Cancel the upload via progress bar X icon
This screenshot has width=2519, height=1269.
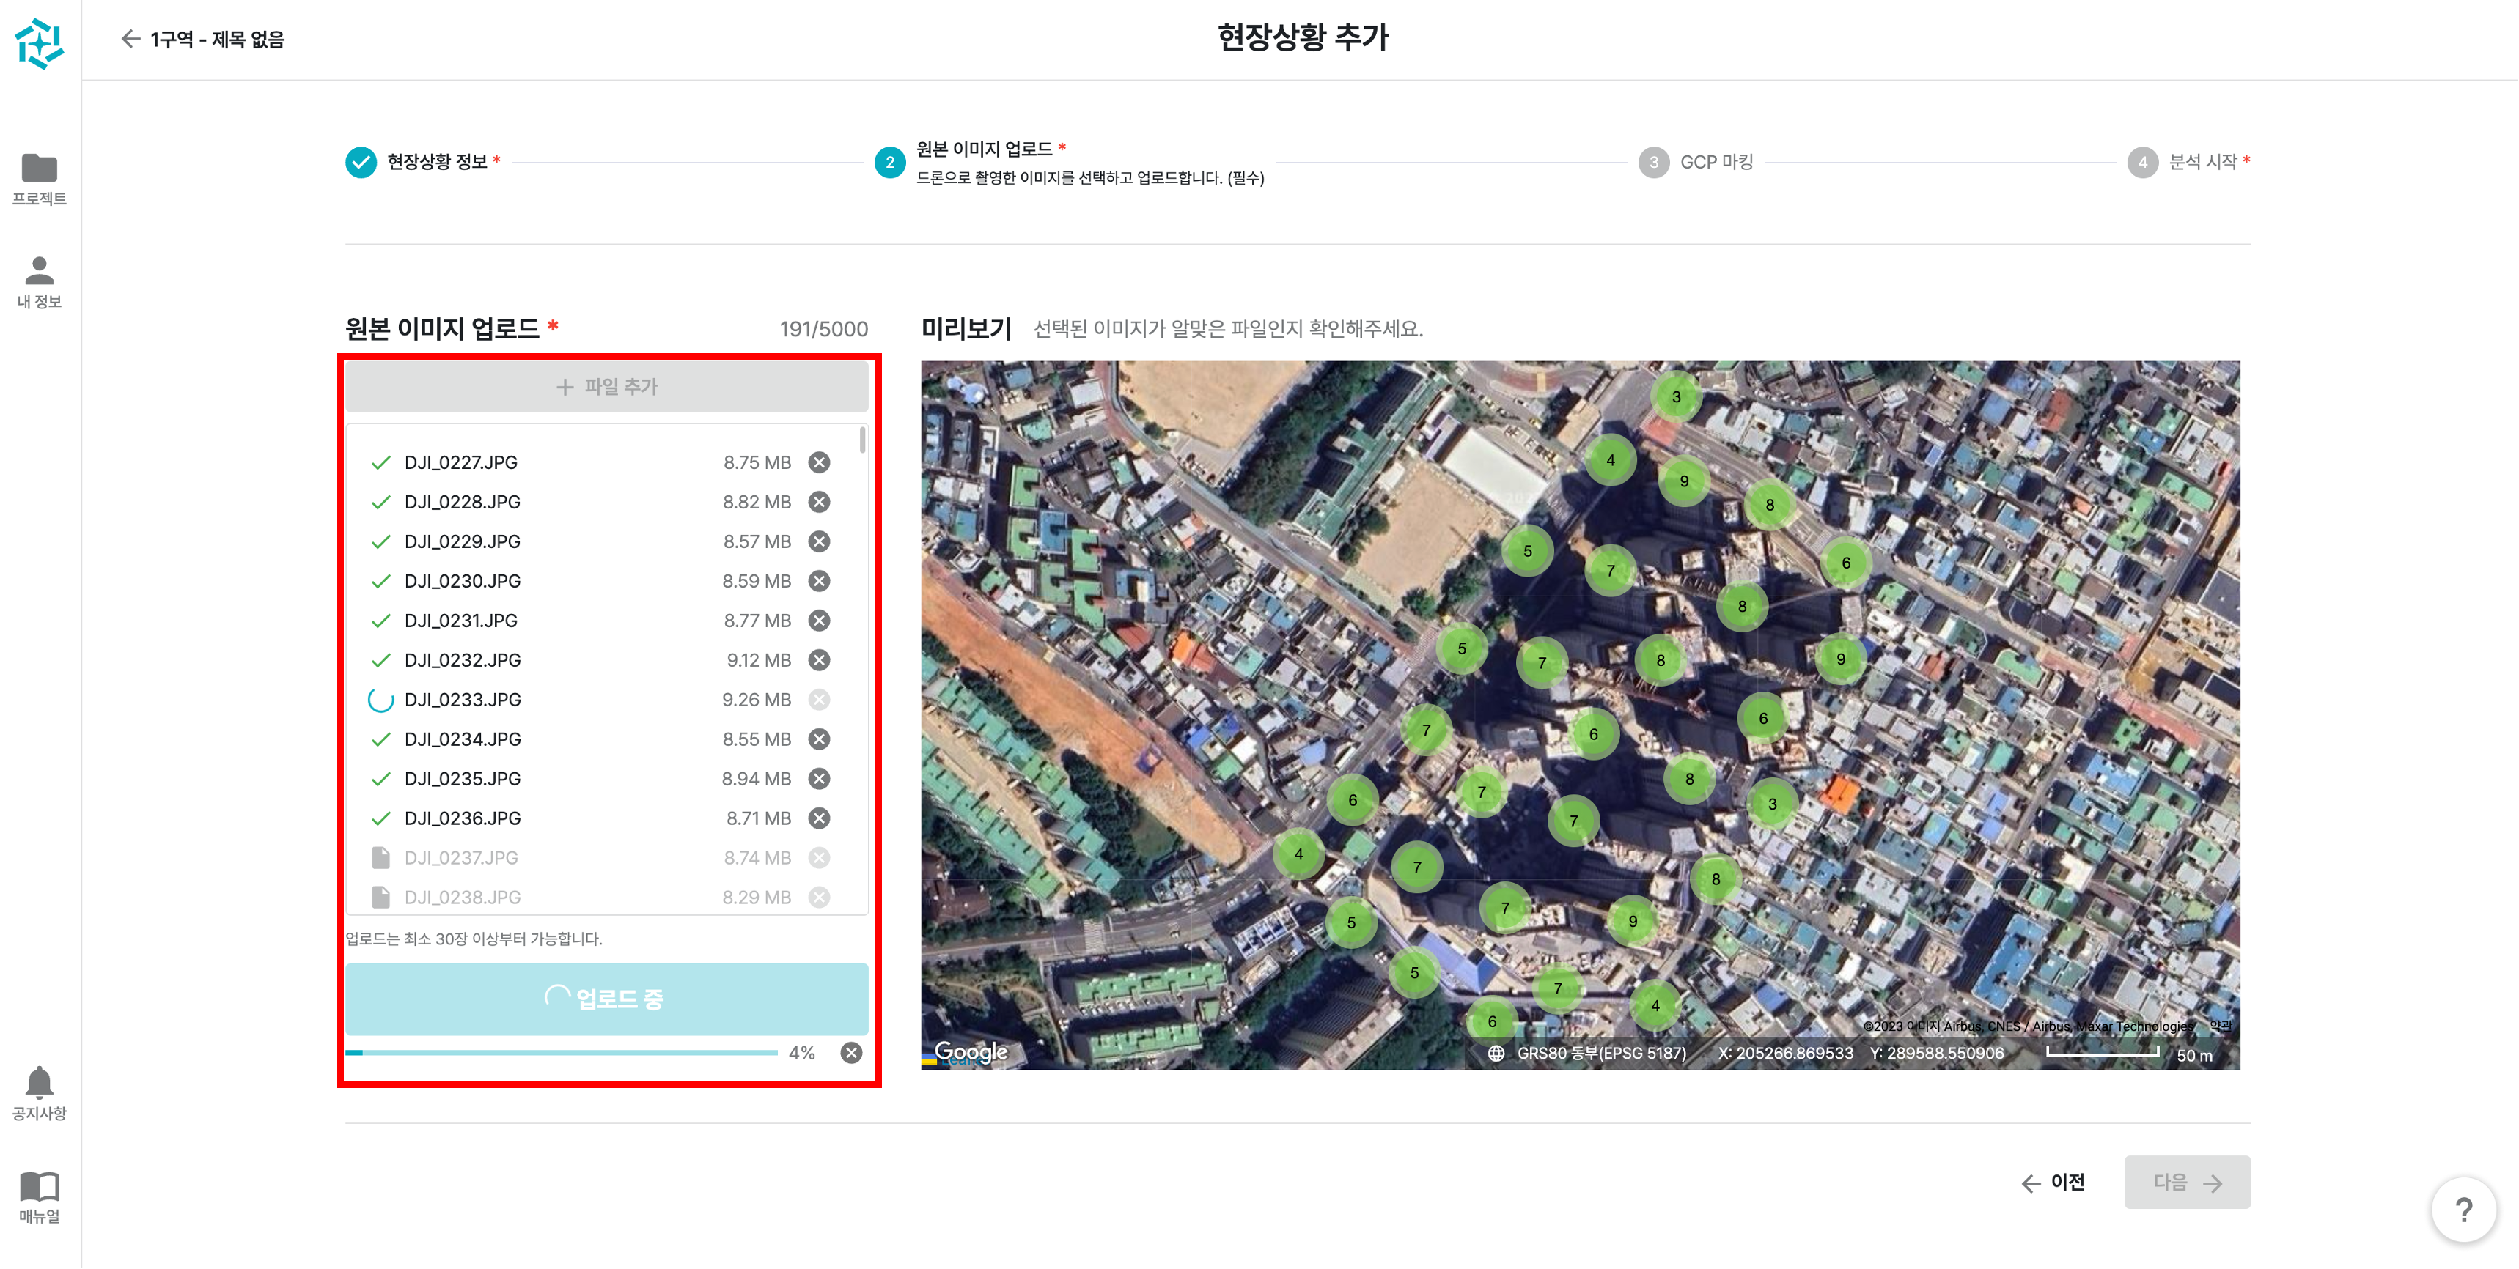coord(852,1053)
